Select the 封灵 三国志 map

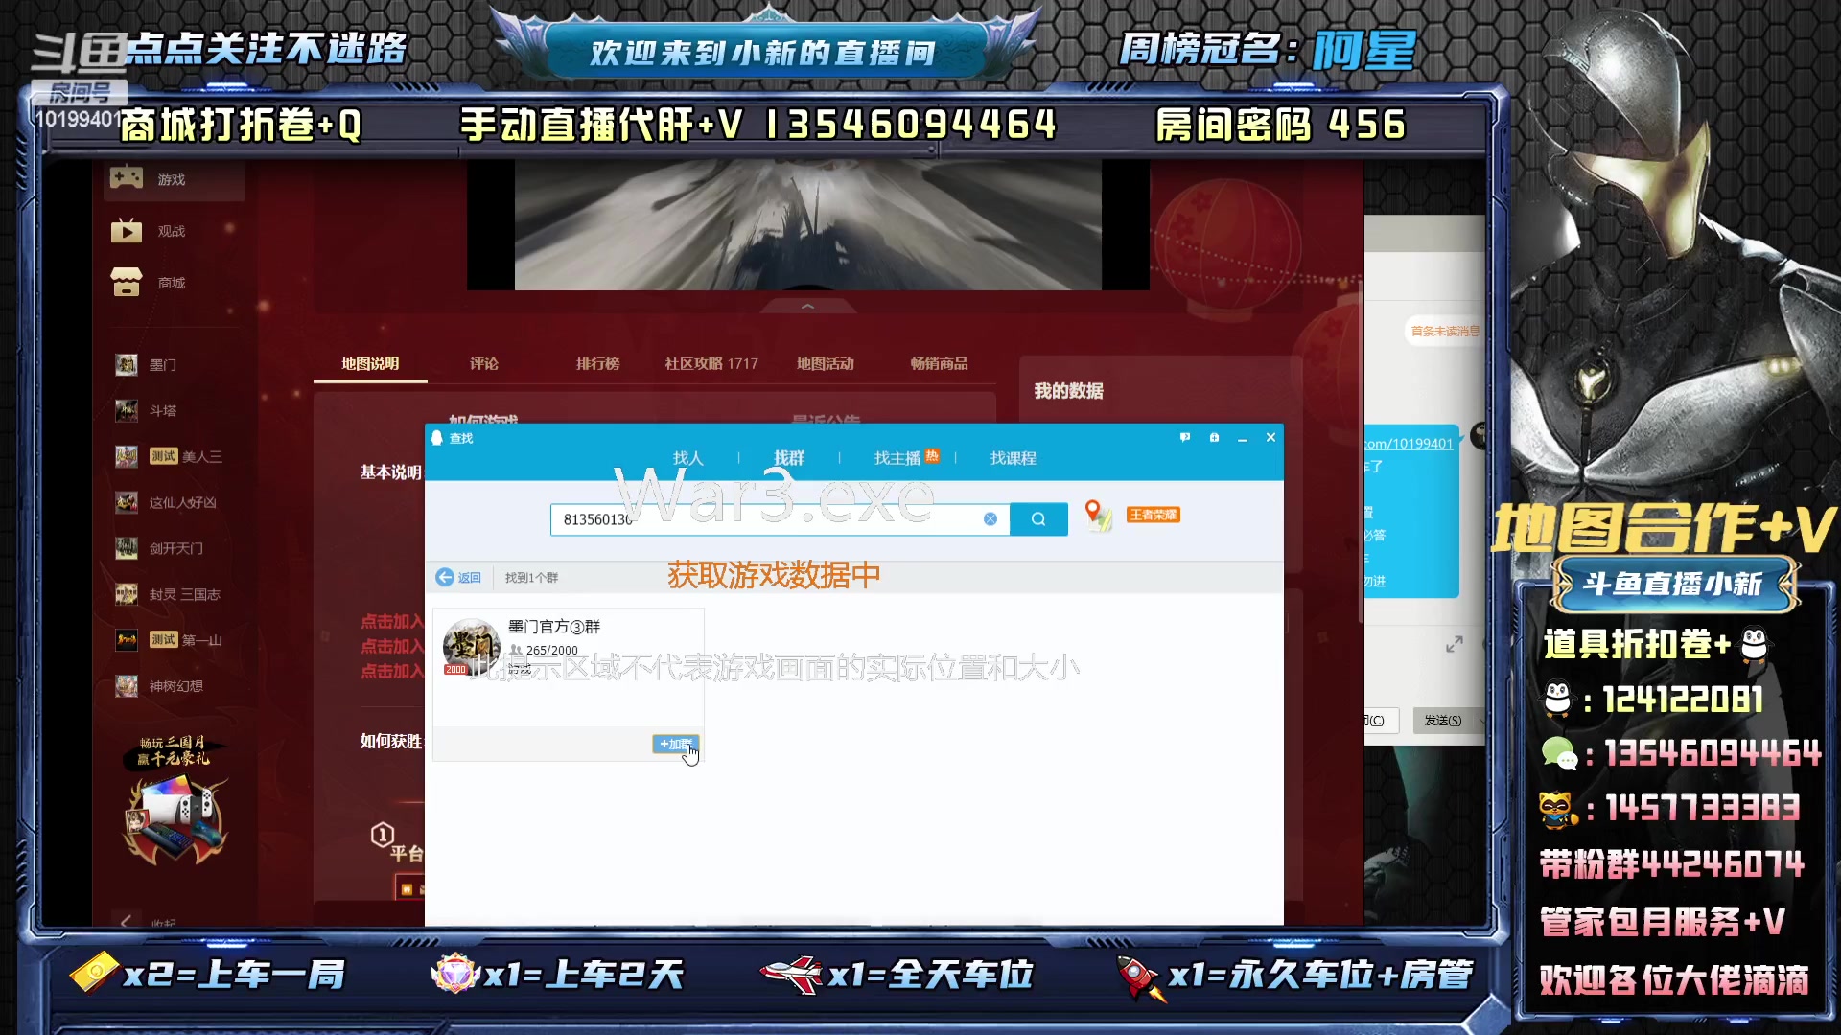(168, 595)
